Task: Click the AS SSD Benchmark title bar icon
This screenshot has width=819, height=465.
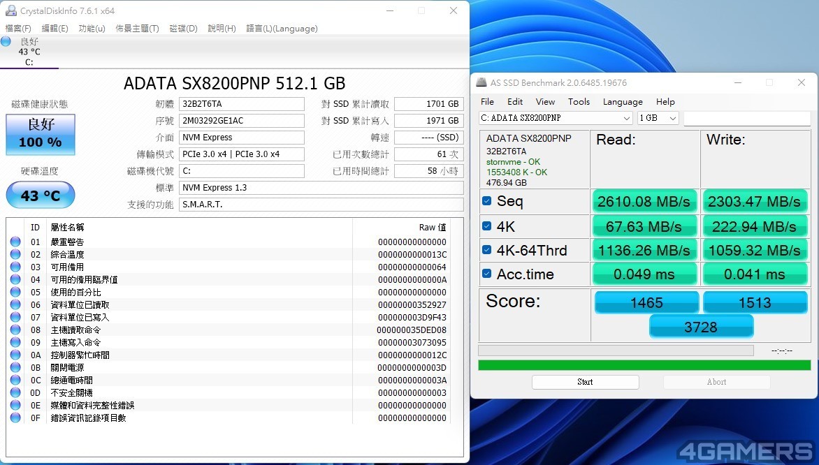Action: point(481,82)
